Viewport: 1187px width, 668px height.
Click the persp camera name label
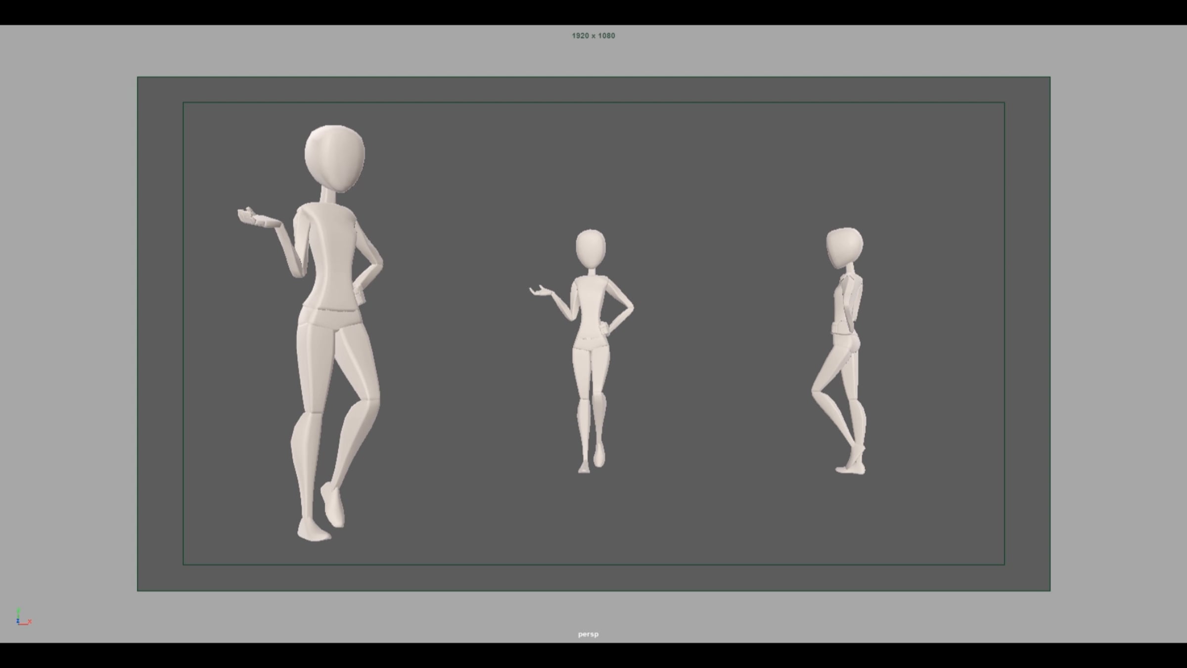(588, 634)
